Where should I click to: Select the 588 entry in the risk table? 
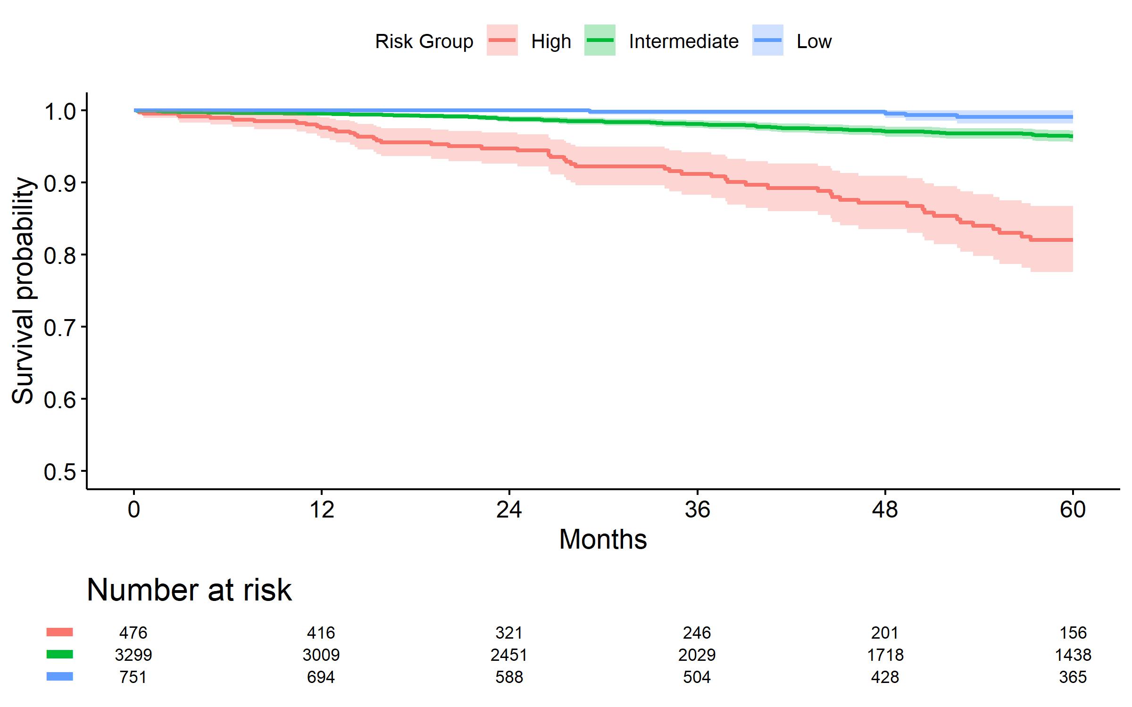click(x=509, y=677)
